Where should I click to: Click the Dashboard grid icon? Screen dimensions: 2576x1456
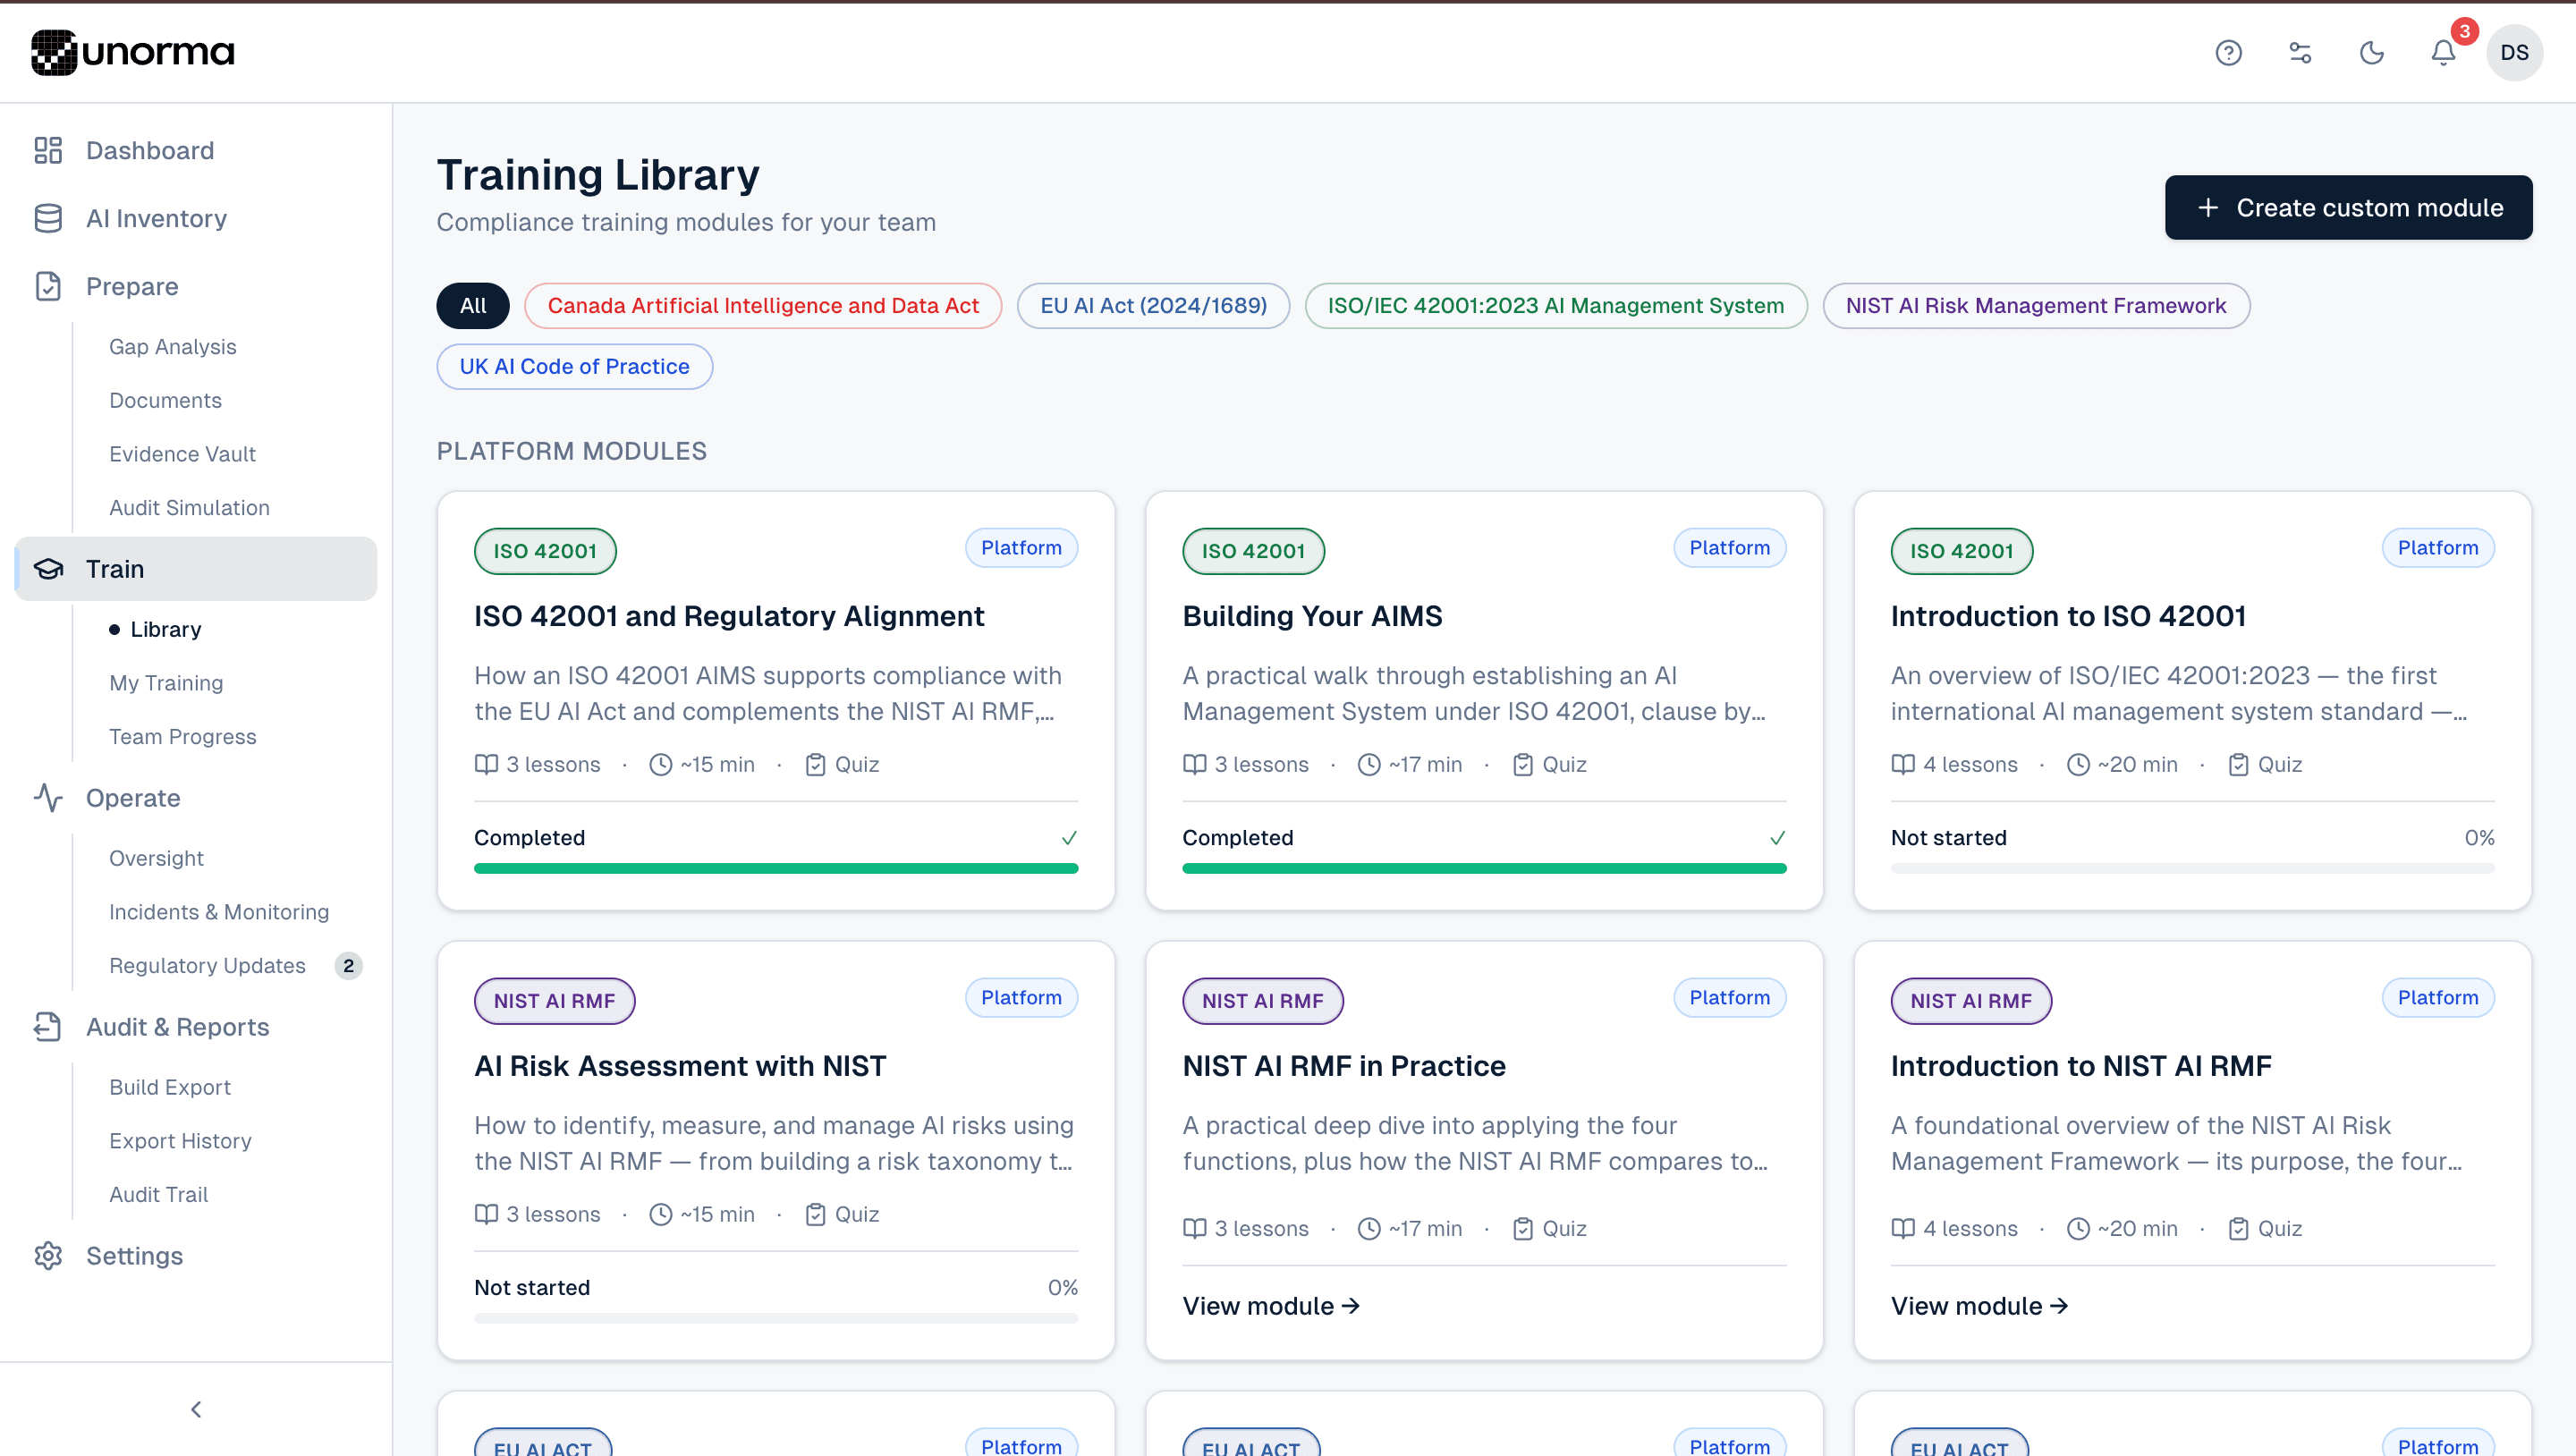pyautogui.click(x=48, y=150)
